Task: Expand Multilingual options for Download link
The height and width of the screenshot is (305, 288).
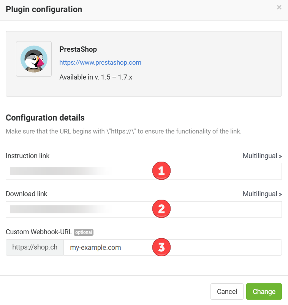Action: click(262, 194)
